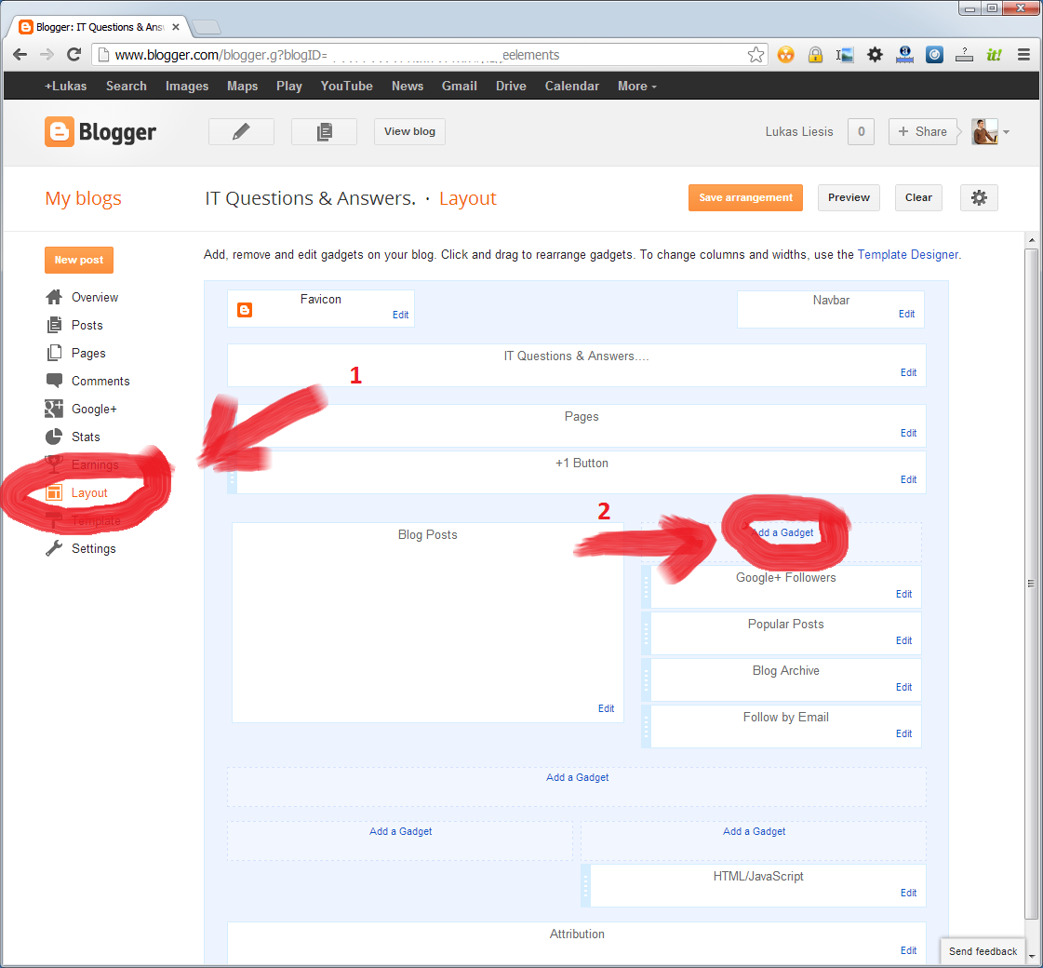Edit the +1 Button gadget

909,479
